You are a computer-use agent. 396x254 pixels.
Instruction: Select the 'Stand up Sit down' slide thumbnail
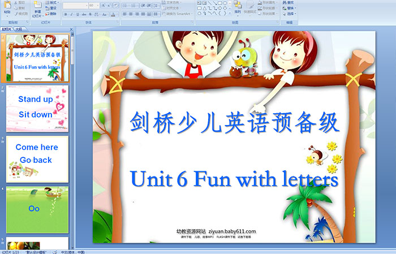click(x=37, y=109)
